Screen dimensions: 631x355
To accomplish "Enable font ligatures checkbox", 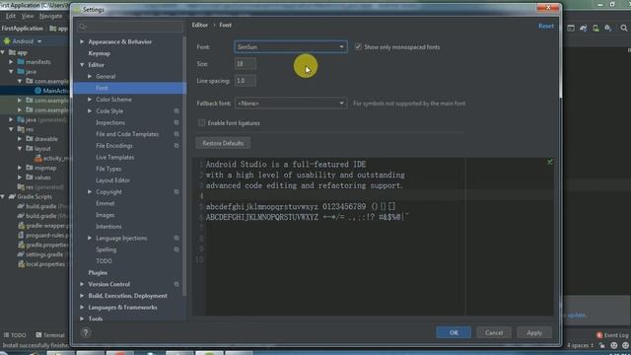I will (x=201, y=122).
